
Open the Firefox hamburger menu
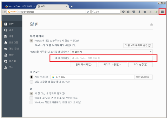pyautogui.click(x=163, y=12)
